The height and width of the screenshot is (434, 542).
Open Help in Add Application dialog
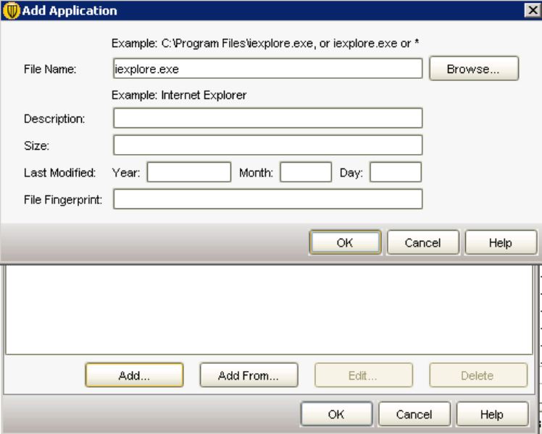tap(501, 242)
